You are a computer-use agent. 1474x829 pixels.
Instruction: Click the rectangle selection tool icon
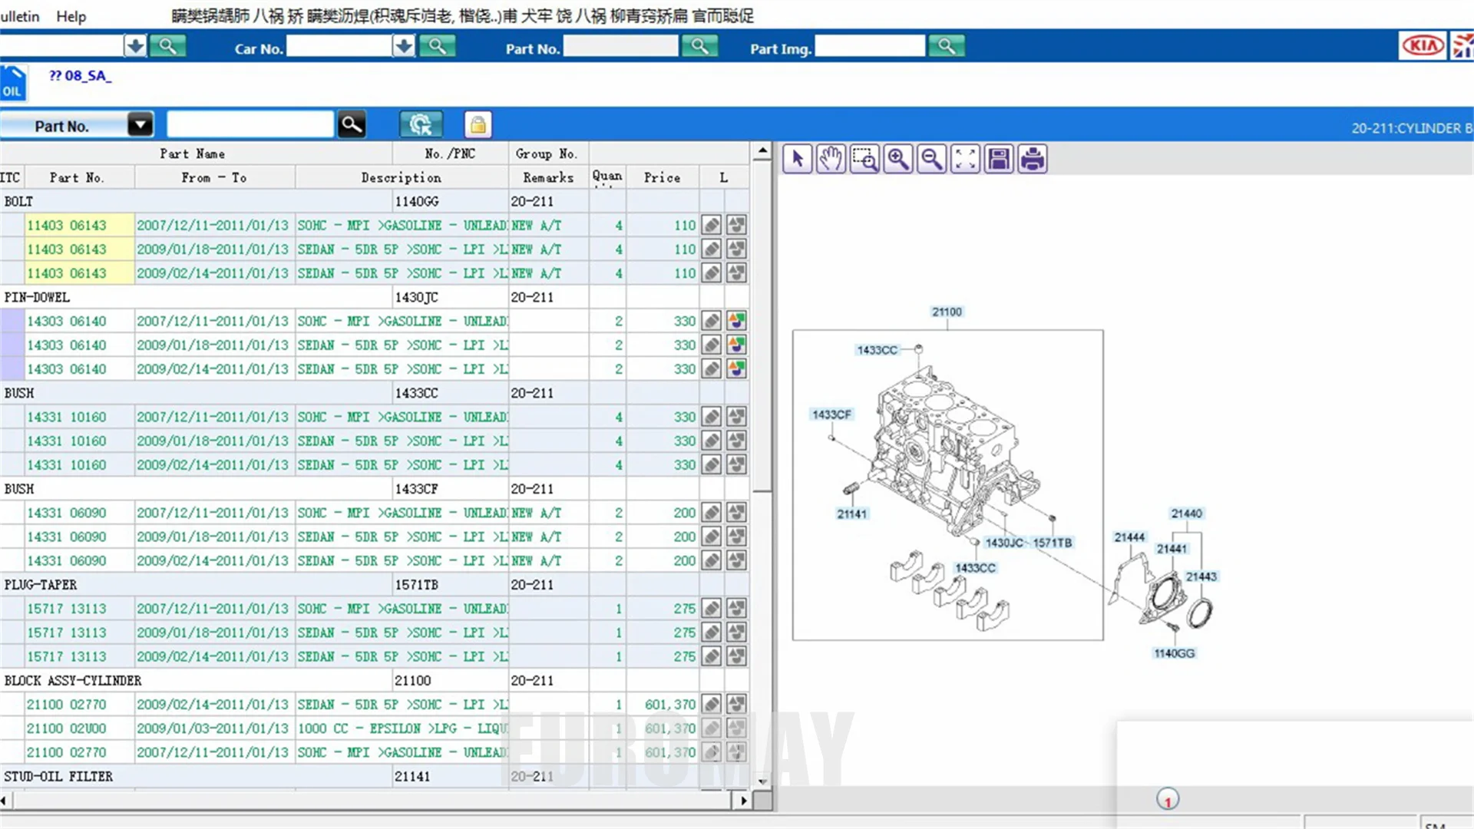point(864,159)
